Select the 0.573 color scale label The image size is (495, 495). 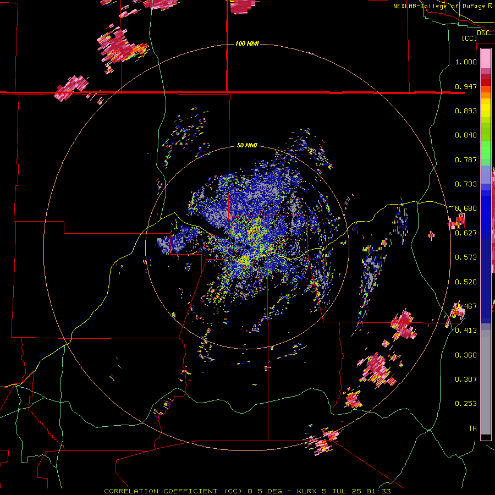[x=466, y=257]
